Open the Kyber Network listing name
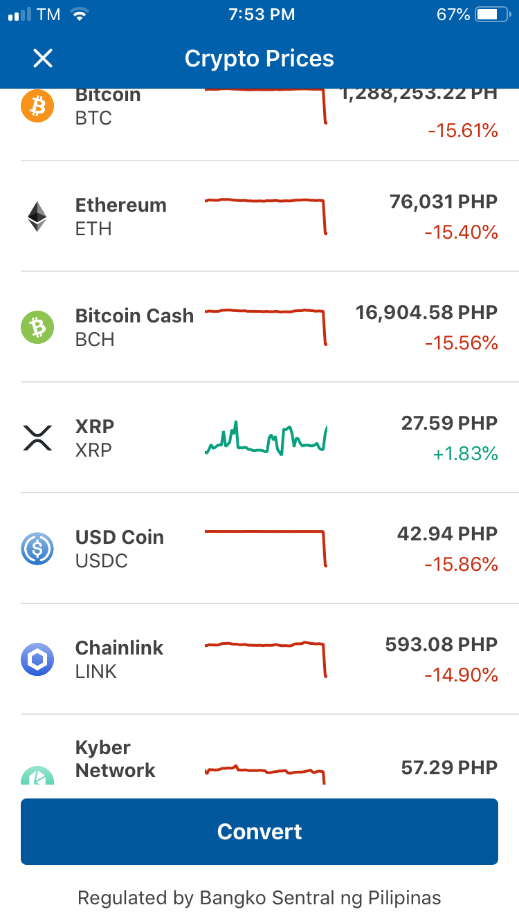The width and height of the screenshot is (519, 923). pos(115,759)
